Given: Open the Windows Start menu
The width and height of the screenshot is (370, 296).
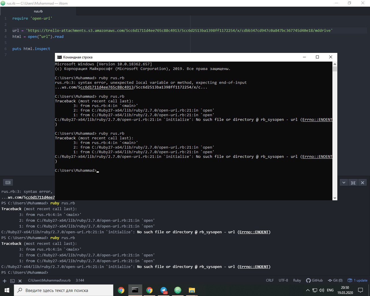Looking at the screenshot, I should pyautogui.click(x=7, y=290).
